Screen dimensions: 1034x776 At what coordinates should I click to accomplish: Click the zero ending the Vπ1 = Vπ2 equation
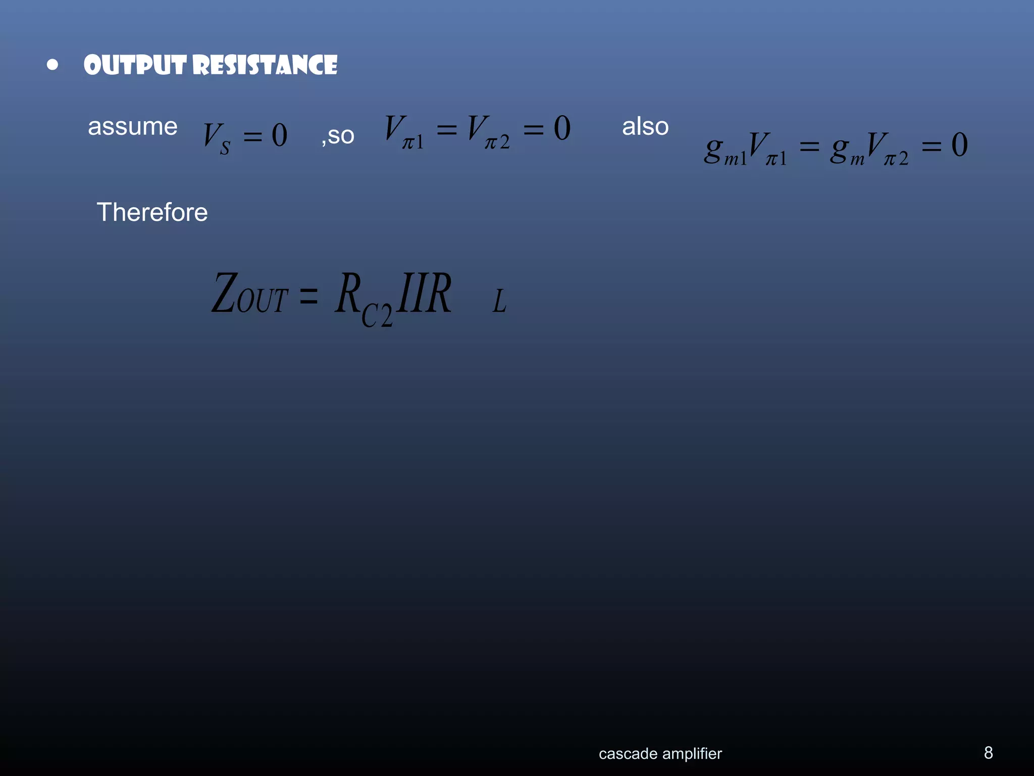562,128
